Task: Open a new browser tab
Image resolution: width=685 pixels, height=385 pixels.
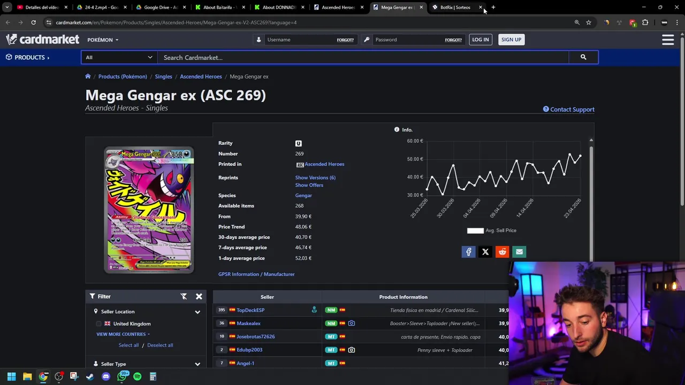Action: click(493, 7)
